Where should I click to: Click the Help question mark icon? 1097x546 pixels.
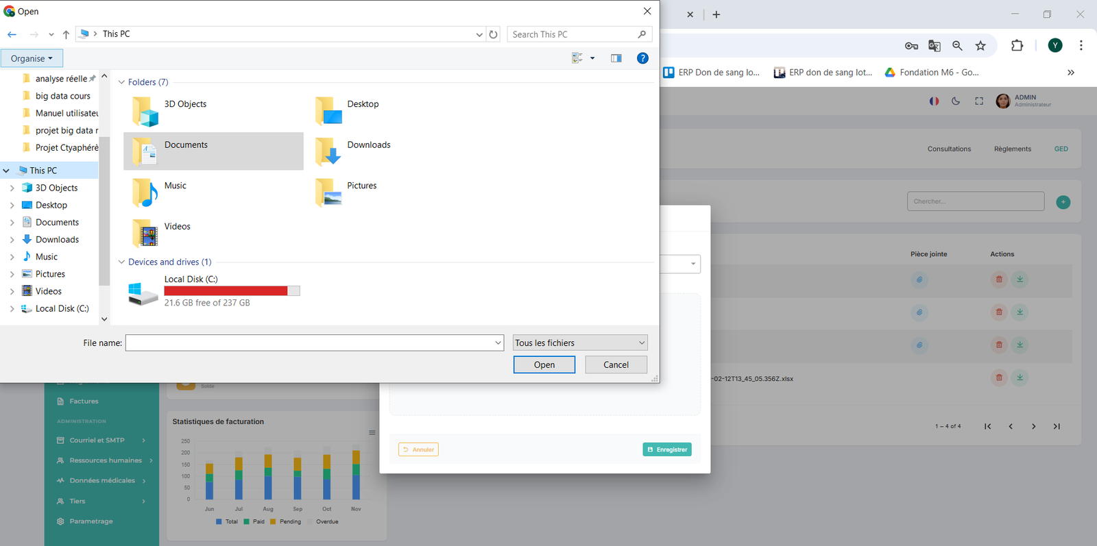[x=642, y=58]
